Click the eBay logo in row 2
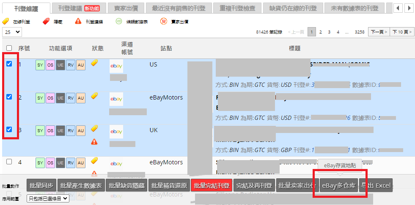 116,99
